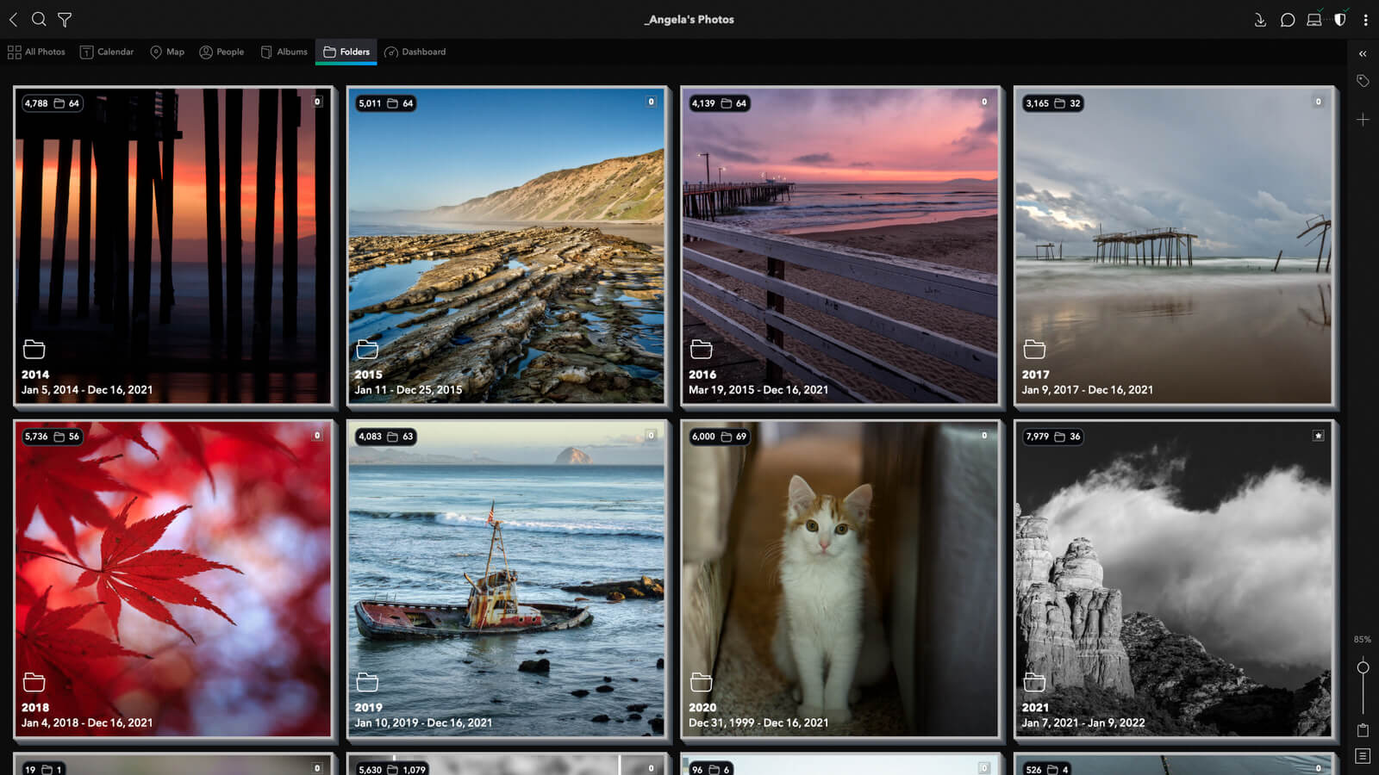Click the folder icon on the 2016 card
This screenshot has height=775, width=1379.
(701, 349)
